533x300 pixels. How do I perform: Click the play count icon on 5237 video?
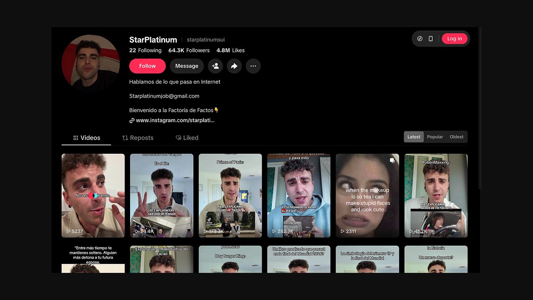(x=68, y=232)
